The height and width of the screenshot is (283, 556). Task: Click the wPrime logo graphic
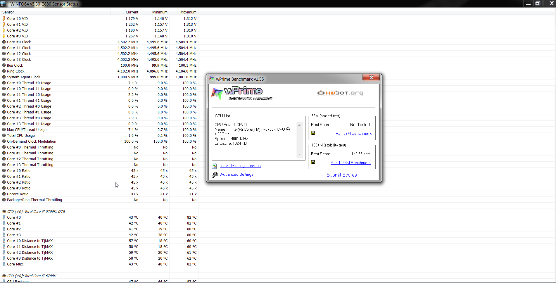241,94
